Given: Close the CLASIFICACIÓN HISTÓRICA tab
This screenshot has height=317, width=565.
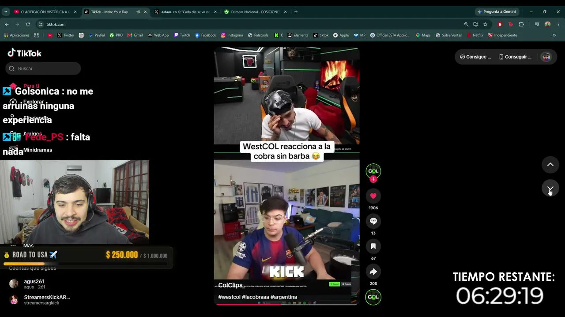Looking at the screenshot, I should click(x=75, y=12).
